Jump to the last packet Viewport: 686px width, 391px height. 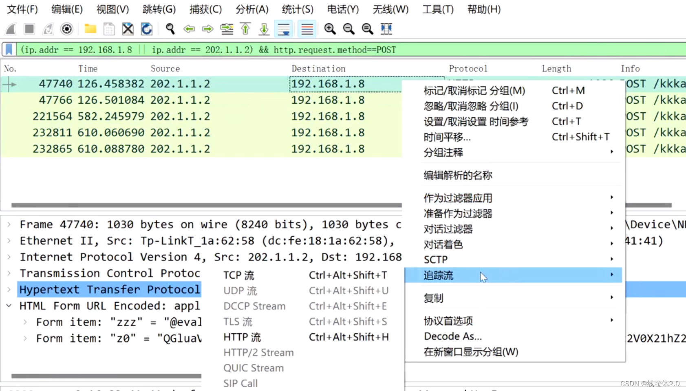pyautogui.click(x=264, y=29)
